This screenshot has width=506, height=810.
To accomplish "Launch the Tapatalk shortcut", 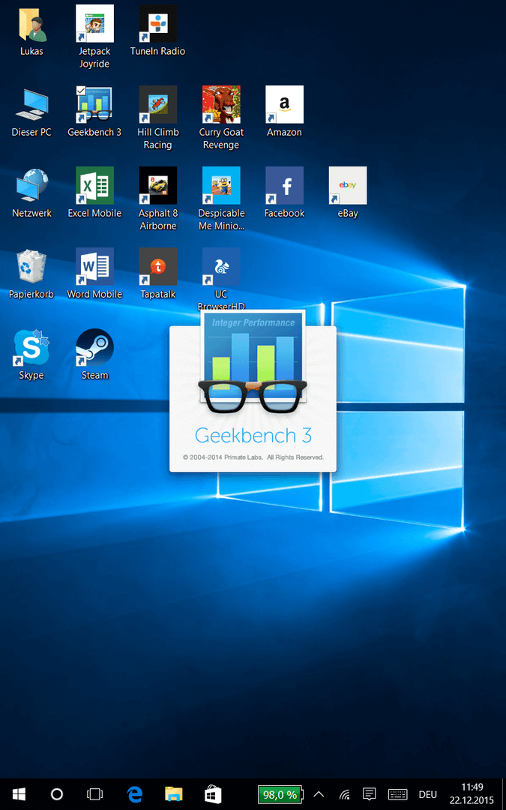I will click(x=157, y=266).
